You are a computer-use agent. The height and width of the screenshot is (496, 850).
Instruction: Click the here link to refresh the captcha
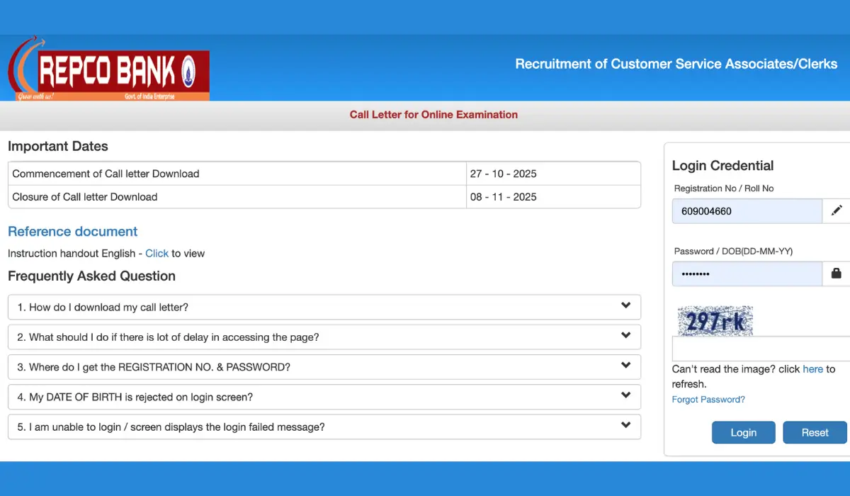[x=812, y=369]
